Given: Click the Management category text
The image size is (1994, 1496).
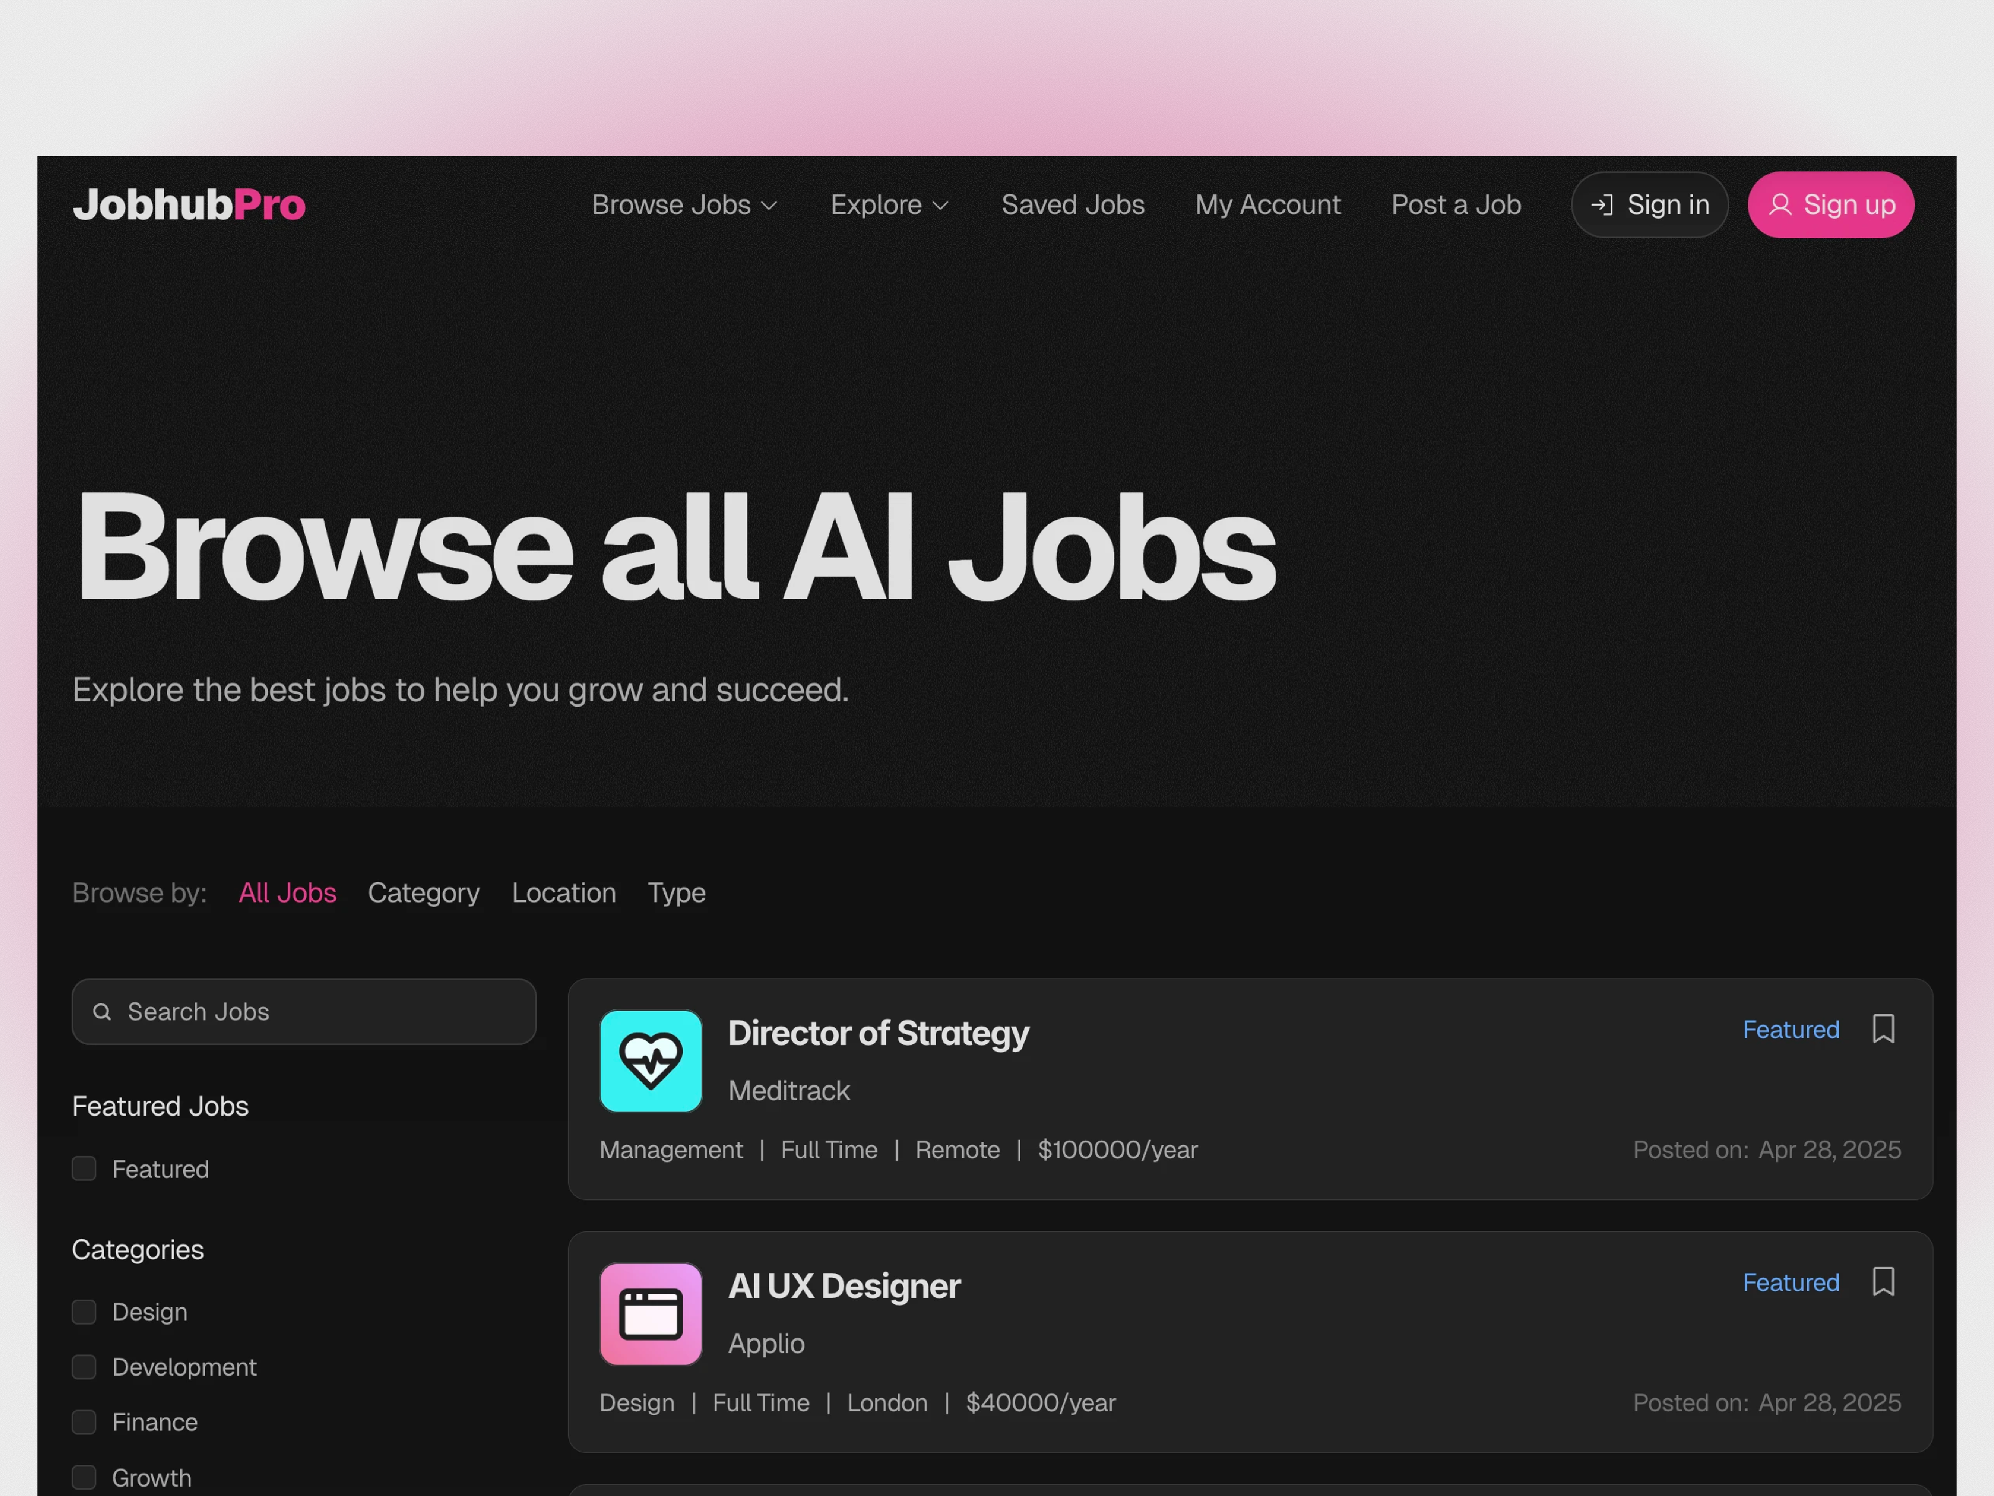Looking at the screenshot, I should coord(672,1149).
